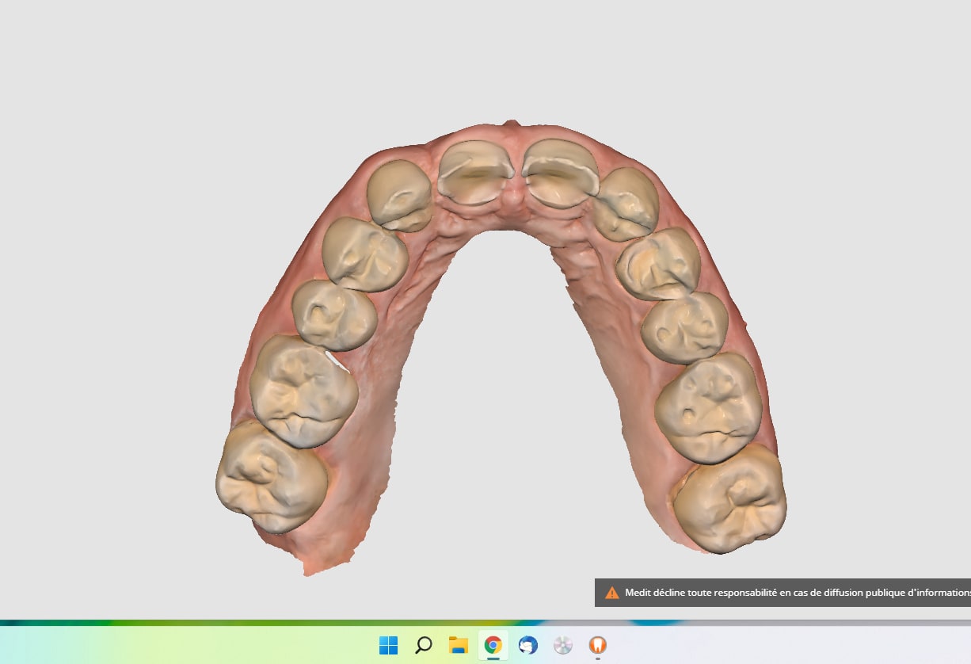
Task: Open Windows Search from the taskbar
Action: [424, 645]
